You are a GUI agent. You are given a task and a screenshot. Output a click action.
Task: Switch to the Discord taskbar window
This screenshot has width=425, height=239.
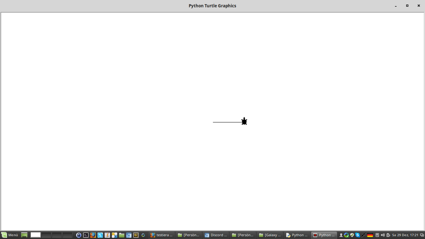pos(216,235)
